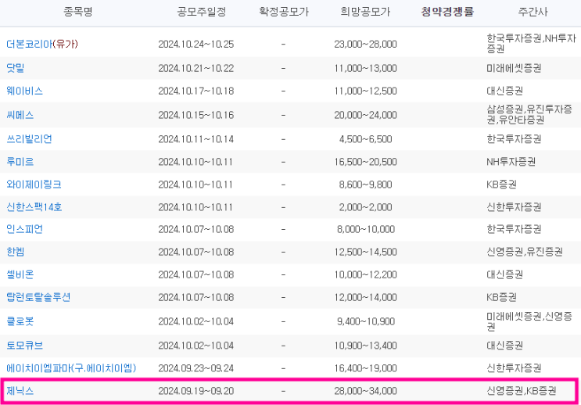Click the price range 10,000~12,200
This screenshot has width=581, height=405.
[365, 274]
